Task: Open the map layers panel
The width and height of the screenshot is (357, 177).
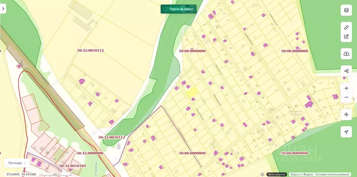Action: point(346,10)
